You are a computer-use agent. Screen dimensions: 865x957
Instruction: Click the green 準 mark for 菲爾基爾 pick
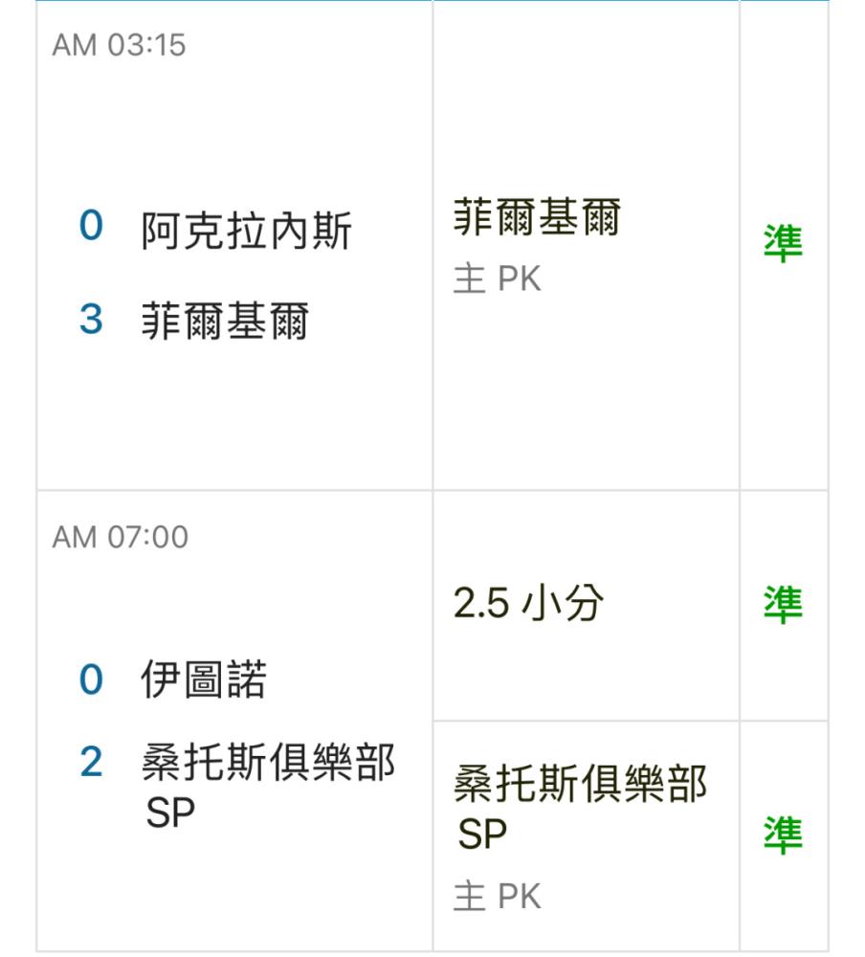tap(784, 243)
